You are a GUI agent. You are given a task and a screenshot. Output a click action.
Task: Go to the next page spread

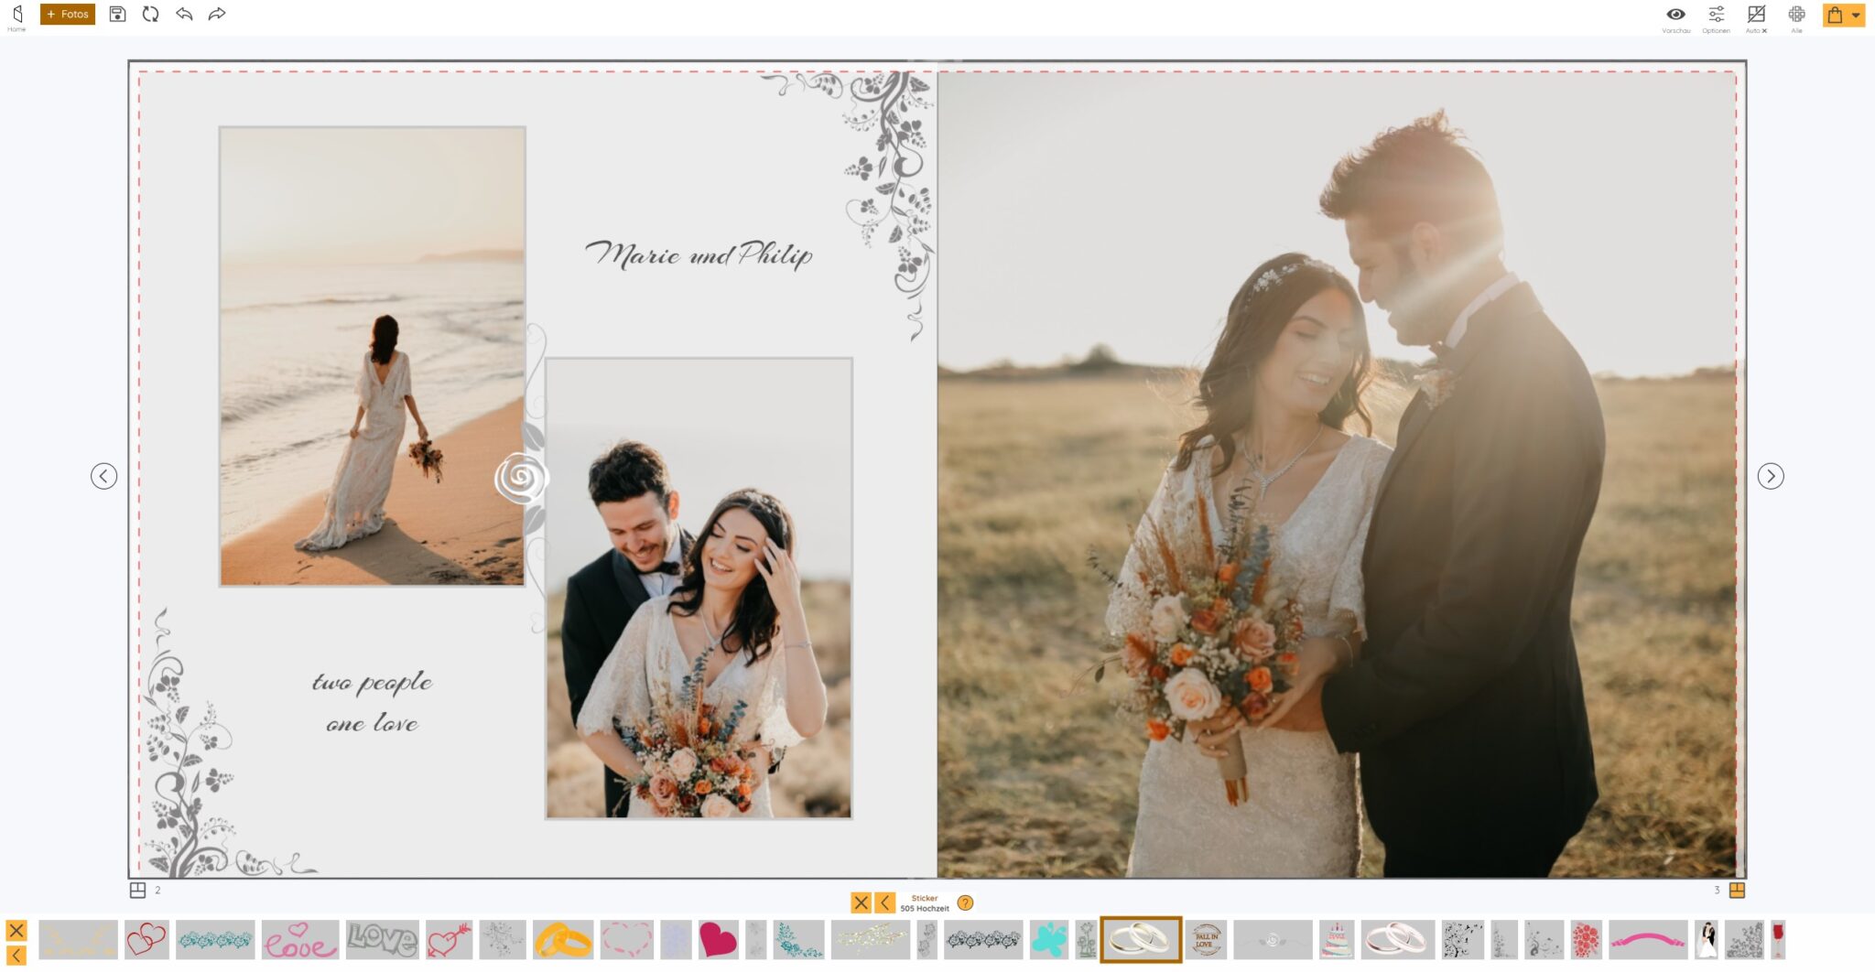[x=1771, y=476]
